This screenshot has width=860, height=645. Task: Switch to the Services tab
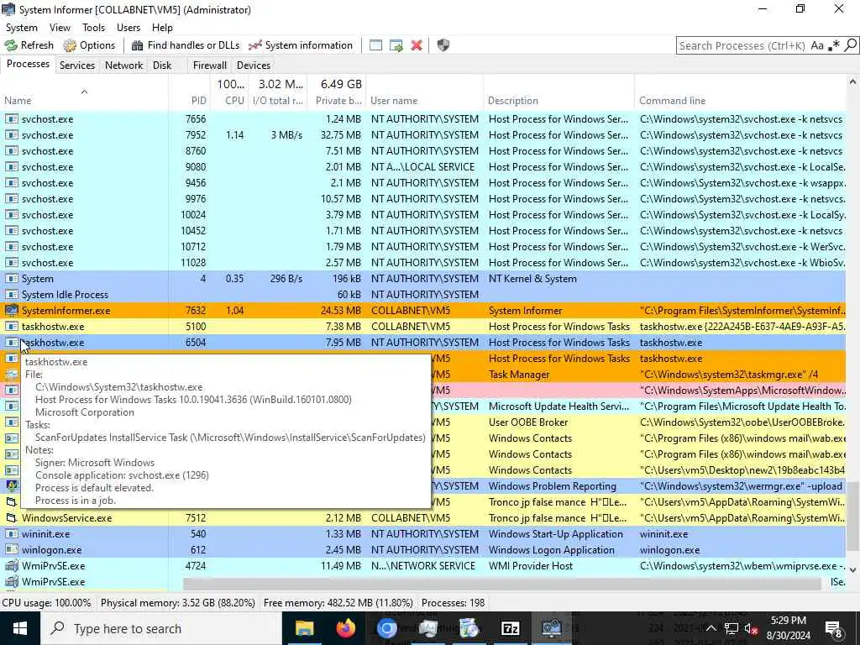point(77,66)
